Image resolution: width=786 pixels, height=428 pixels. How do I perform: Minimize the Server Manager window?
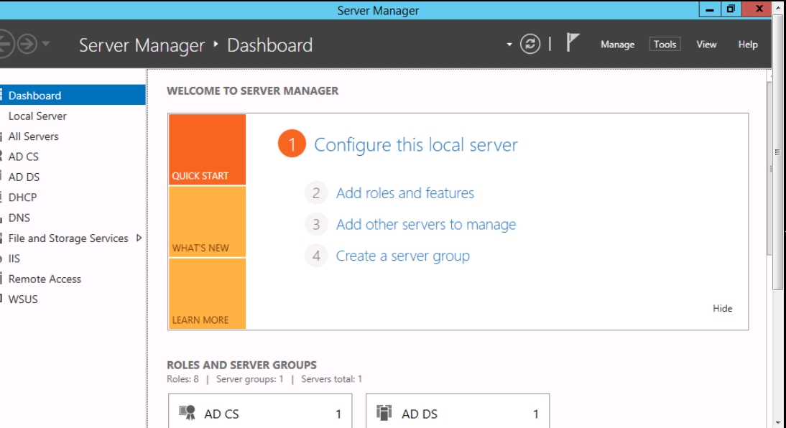point(710,9)
